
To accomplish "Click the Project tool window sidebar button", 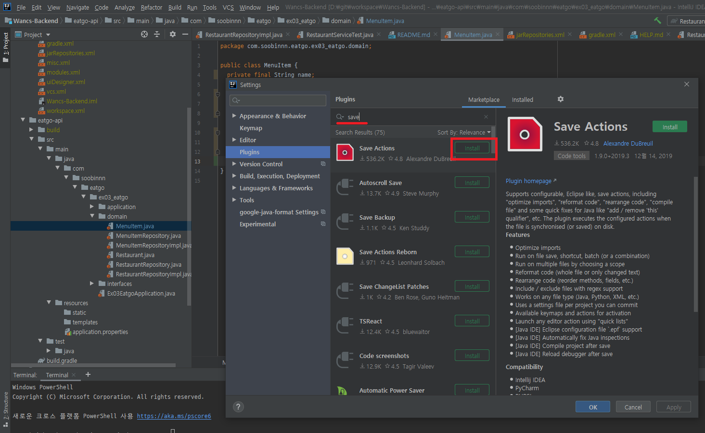I will click(6, 48).
